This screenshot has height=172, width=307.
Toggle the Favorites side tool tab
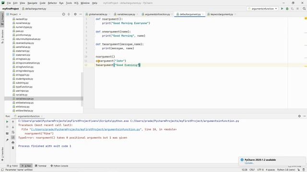pyautogui.click(x=2, y=154)
